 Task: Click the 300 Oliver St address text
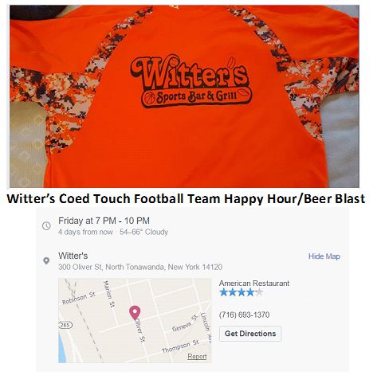[x=140, y=267]
